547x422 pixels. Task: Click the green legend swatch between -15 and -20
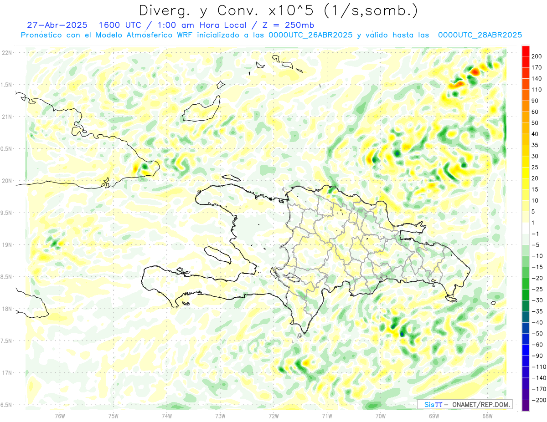526,272
